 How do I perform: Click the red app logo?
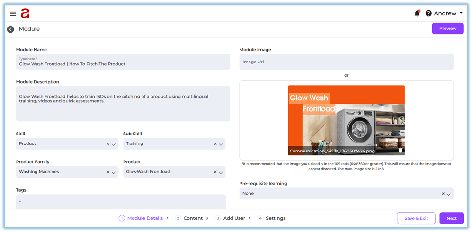pos(25,13)
